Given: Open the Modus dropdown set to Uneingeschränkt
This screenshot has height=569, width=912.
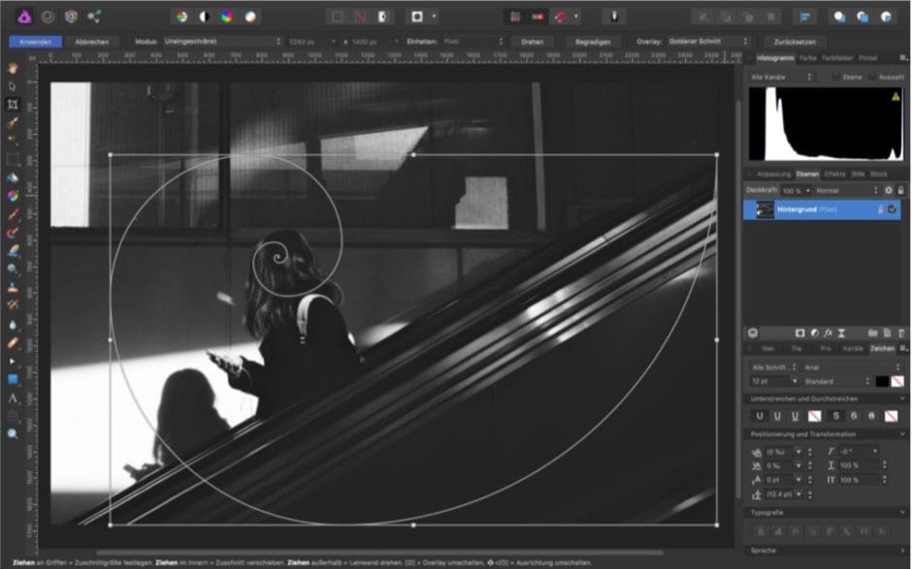Looking at the screenshot, I should coord(222,42).
